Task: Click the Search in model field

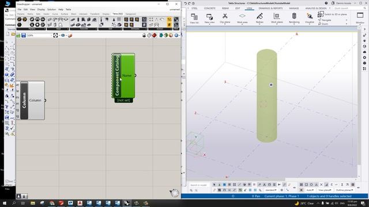Action: click(x=199, y=185)
